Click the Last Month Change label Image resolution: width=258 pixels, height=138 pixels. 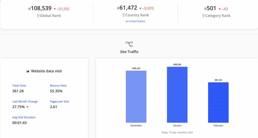pyautogui.click(x=25, y=102)
